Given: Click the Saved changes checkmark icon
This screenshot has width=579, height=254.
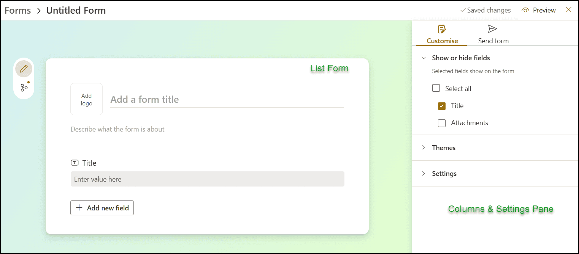Looking at the screenshot, I should point(462,10).
